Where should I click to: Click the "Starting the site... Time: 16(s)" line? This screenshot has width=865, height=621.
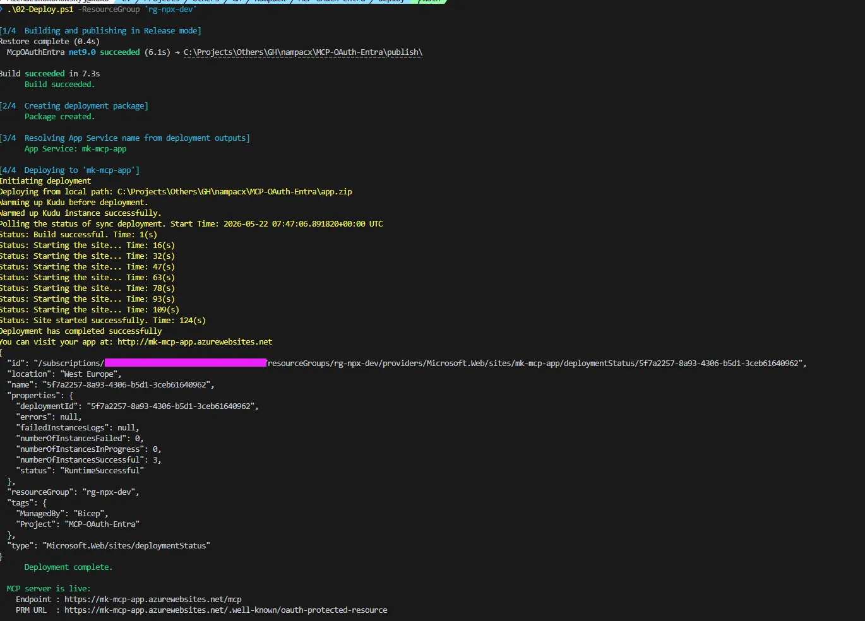tap(87, 245)
